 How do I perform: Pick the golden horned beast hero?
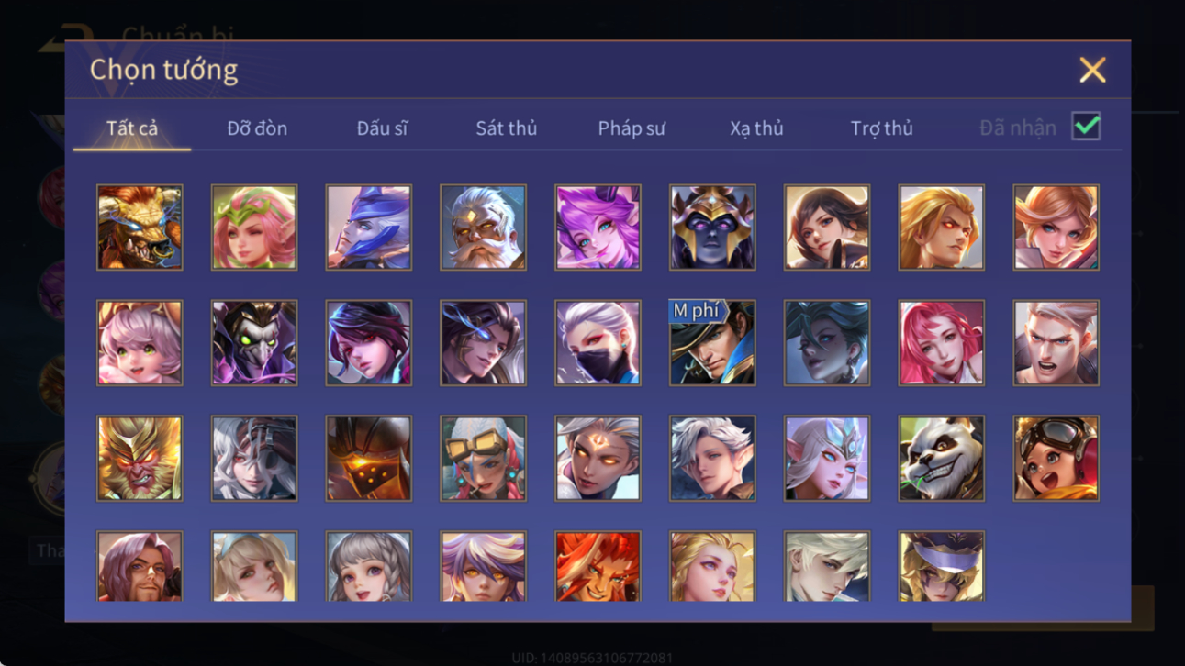140,227
